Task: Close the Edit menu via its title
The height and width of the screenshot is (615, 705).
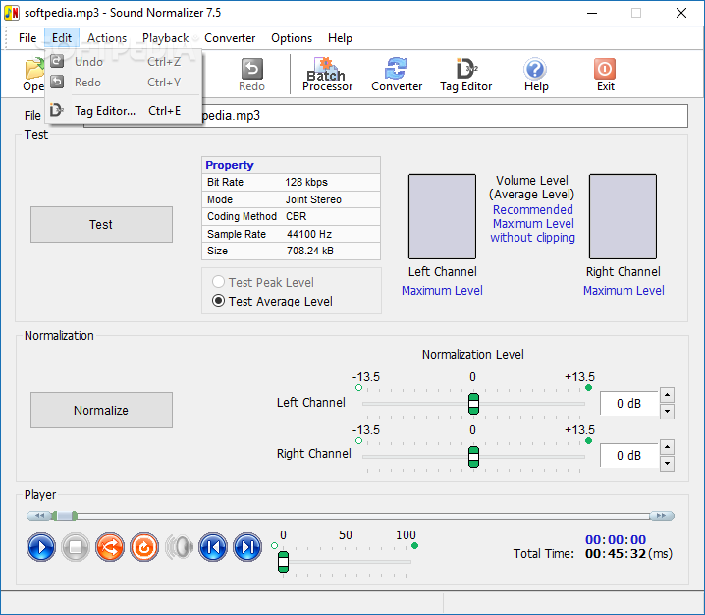Action: pos(62,38)
